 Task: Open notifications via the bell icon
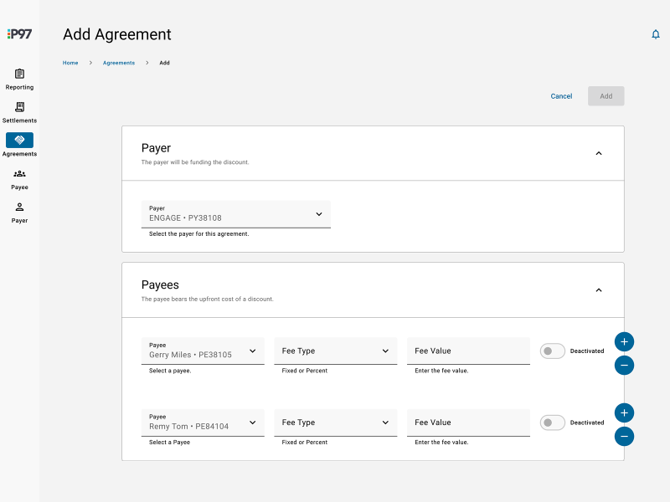656,34
